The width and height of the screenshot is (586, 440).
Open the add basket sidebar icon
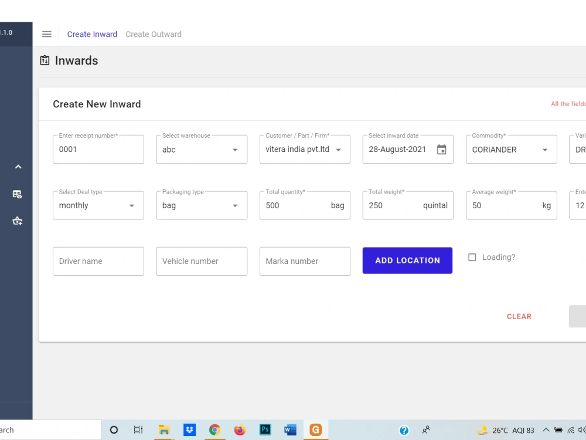tap(17, 221)
